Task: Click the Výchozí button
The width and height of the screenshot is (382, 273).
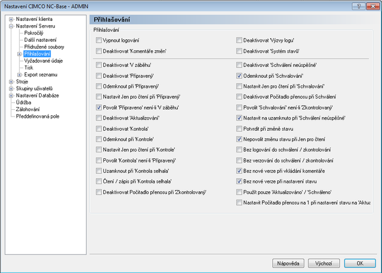Action: (x=324, y=263)
